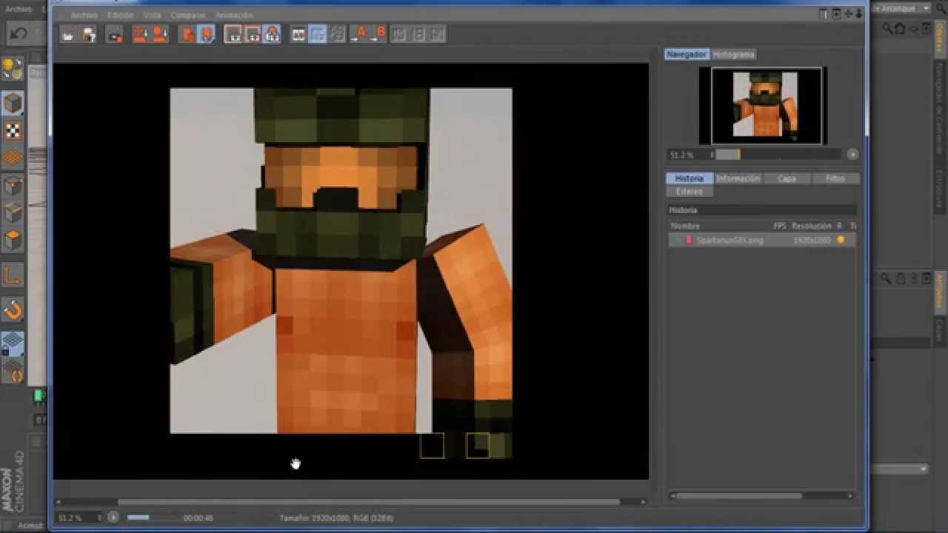Click the orange R dot of SpartanusGTX.png
The image size is (948, 533).
click(x=840, y=240)
